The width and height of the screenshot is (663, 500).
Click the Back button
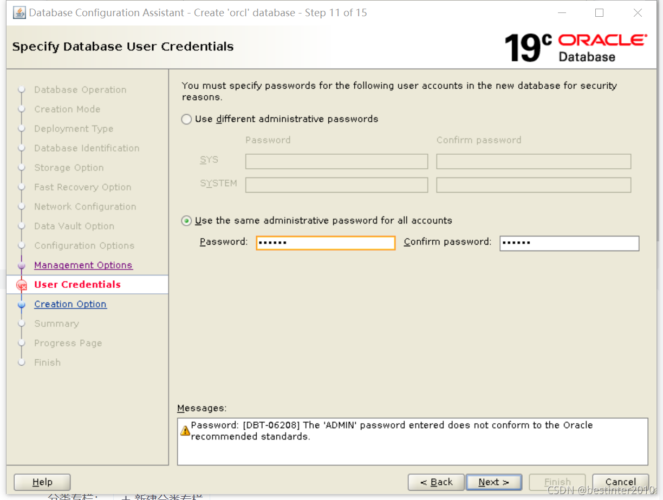436,482
